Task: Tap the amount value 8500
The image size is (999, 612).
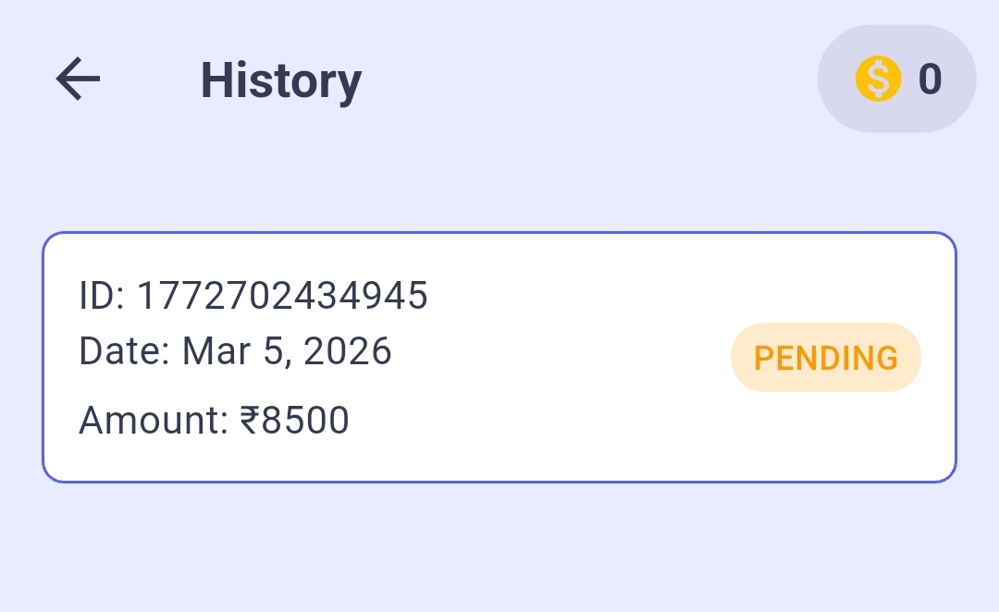Action: tap(305, 422)
